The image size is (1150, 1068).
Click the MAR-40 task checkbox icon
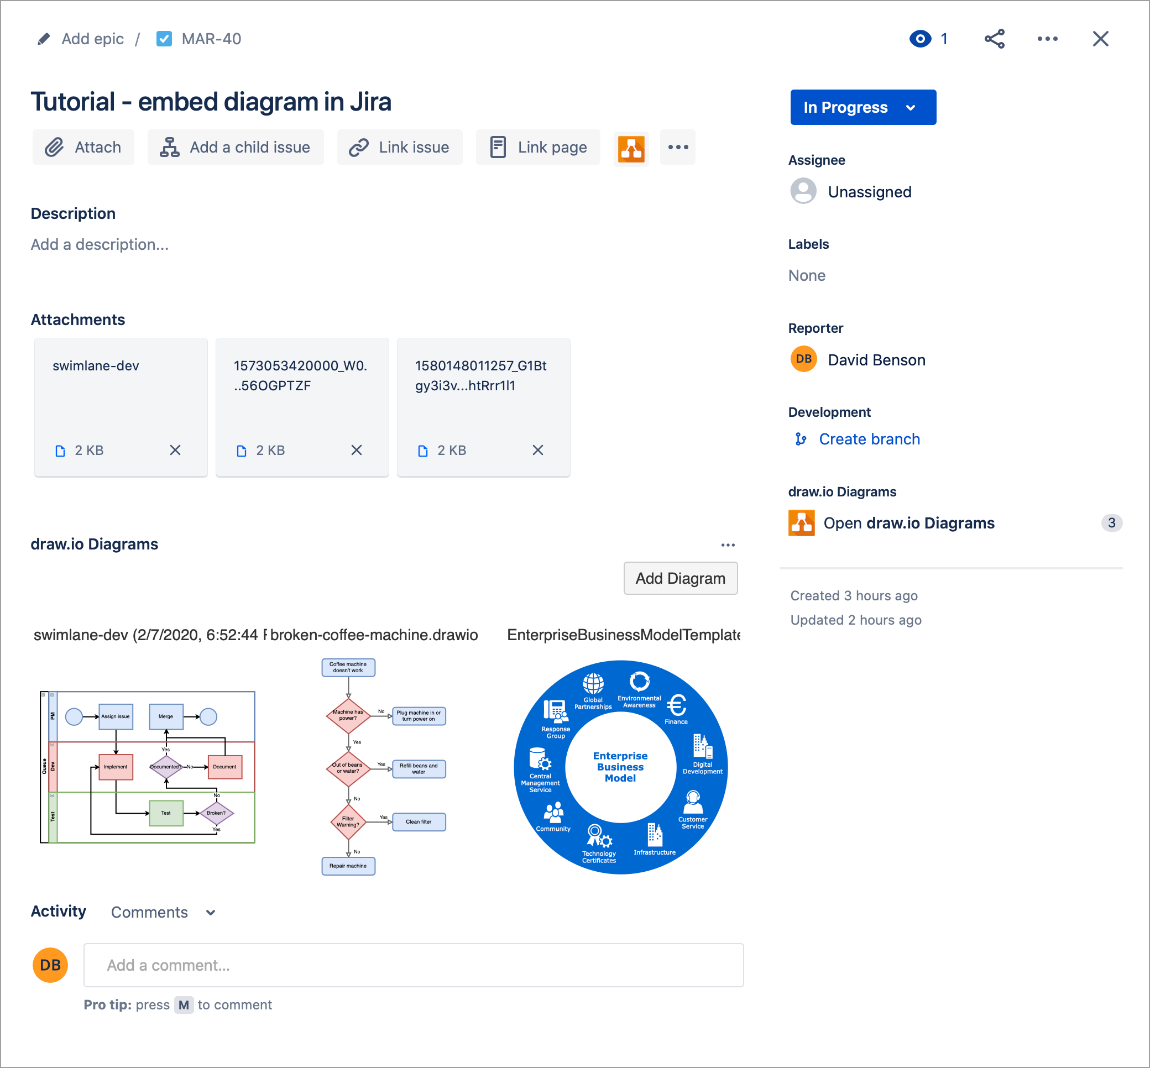click(x=164, y=39)
